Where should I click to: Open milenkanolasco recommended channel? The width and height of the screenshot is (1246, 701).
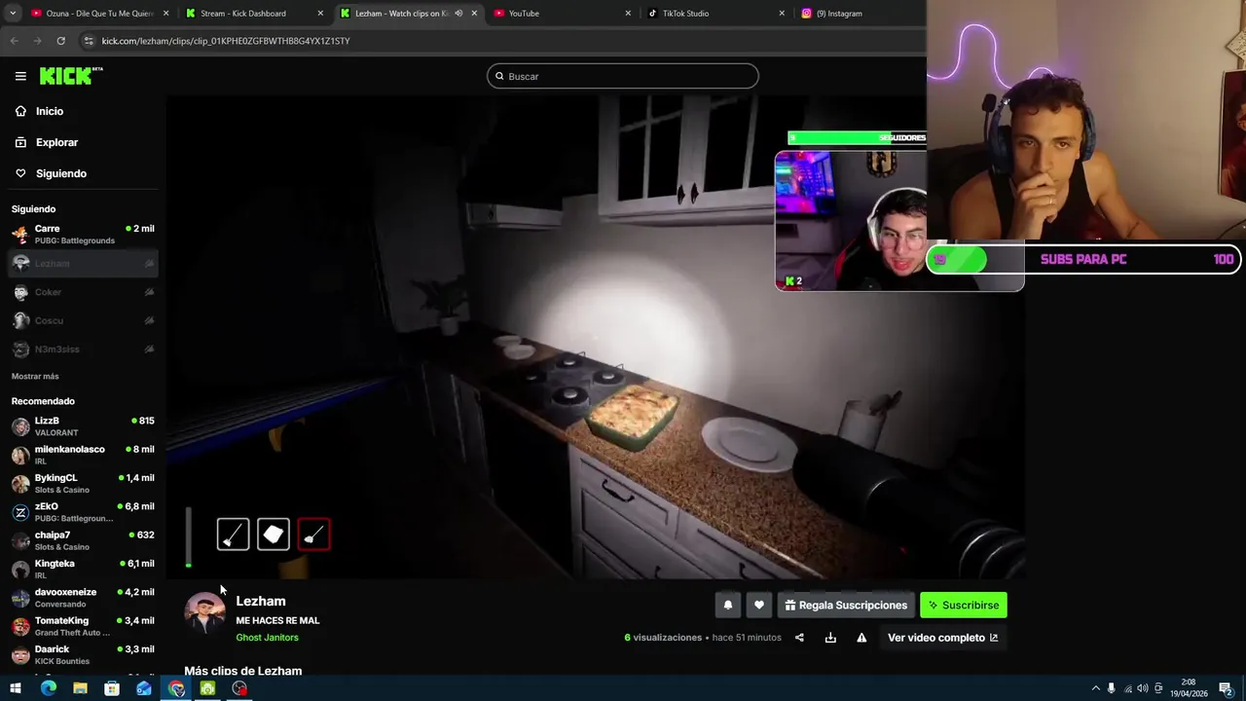tap(83, 455)
